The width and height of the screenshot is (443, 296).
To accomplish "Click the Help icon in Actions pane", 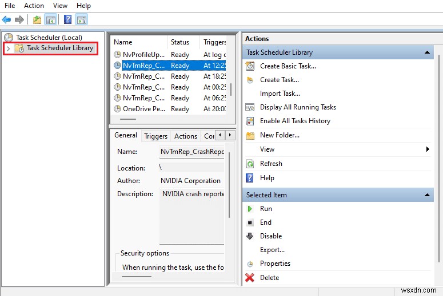I will 250,178.
